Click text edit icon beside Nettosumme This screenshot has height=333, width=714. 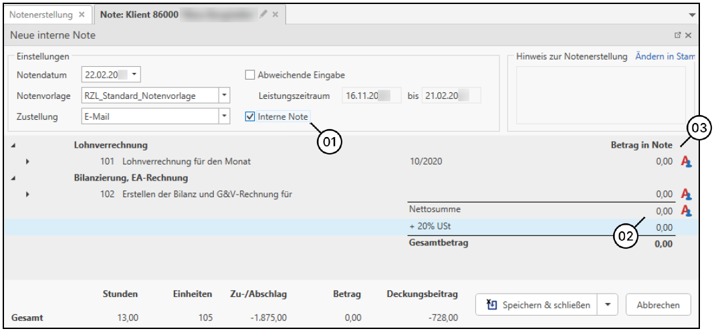(685, 211)
